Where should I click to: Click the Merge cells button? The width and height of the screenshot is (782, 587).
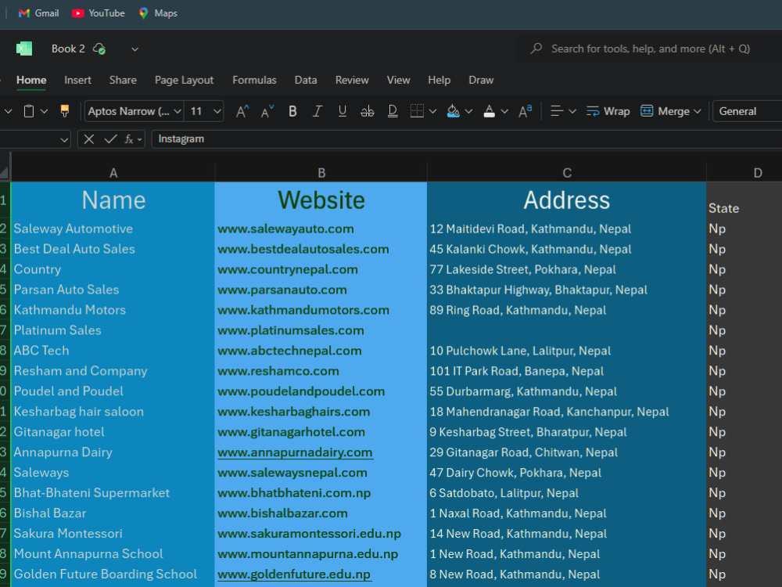[x=665, y=111]
